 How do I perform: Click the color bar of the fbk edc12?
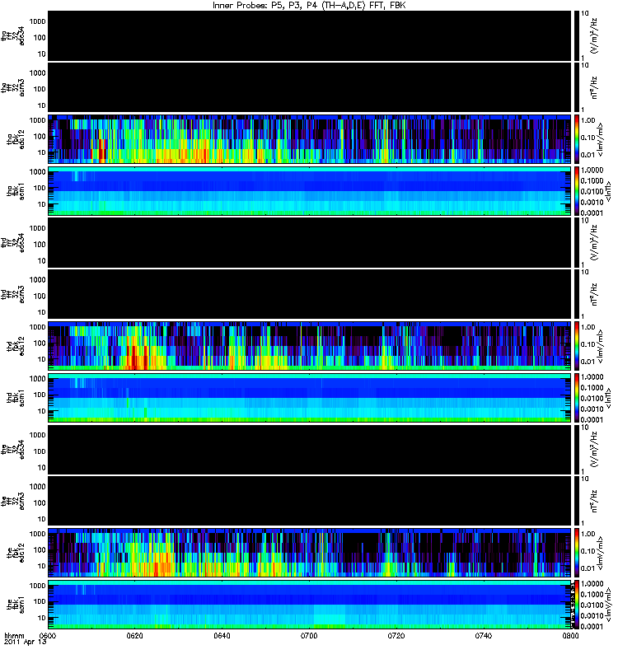pos(576,553)
